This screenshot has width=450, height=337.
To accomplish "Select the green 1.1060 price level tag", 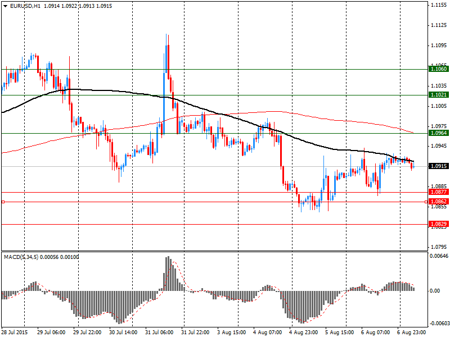I will pos(439,69).
